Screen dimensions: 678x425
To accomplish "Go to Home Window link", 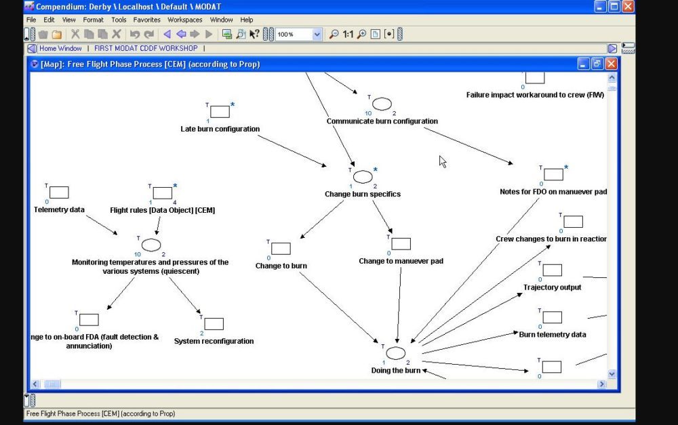I will coord(60,49).
